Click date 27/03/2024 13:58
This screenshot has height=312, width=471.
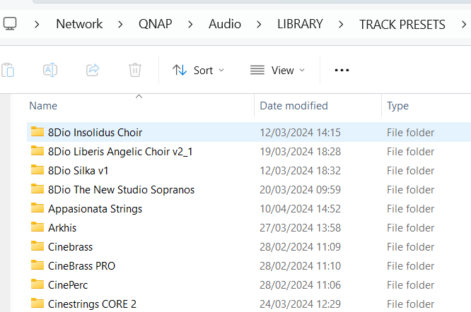300,228
